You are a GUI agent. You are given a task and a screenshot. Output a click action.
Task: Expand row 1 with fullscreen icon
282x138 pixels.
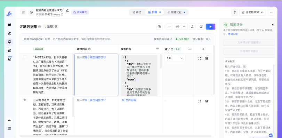pos(199,58)
